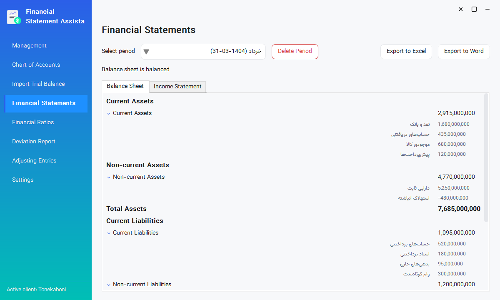The width and height of the screenshot is (500, 300).
Task: Click the value 4,770,000,000
Action: [x=456, y=177]
